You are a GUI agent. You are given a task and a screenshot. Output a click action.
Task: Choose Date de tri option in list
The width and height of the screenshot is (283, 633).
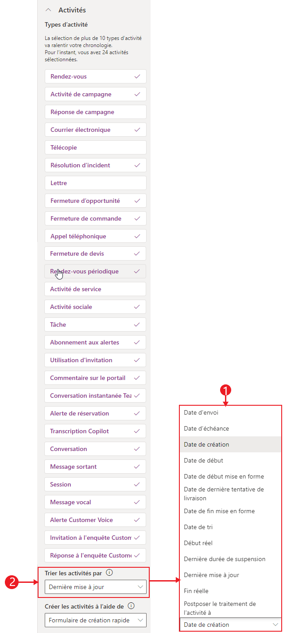pos(230,527)
